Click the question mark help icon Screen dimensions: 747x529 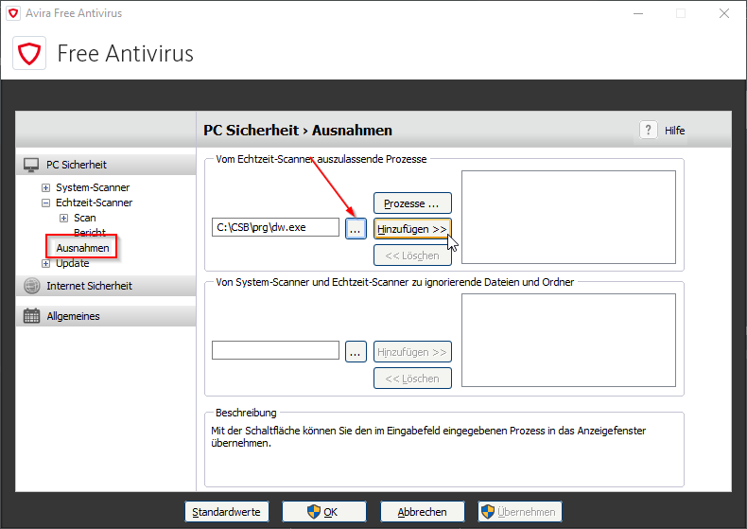point(648,130)
